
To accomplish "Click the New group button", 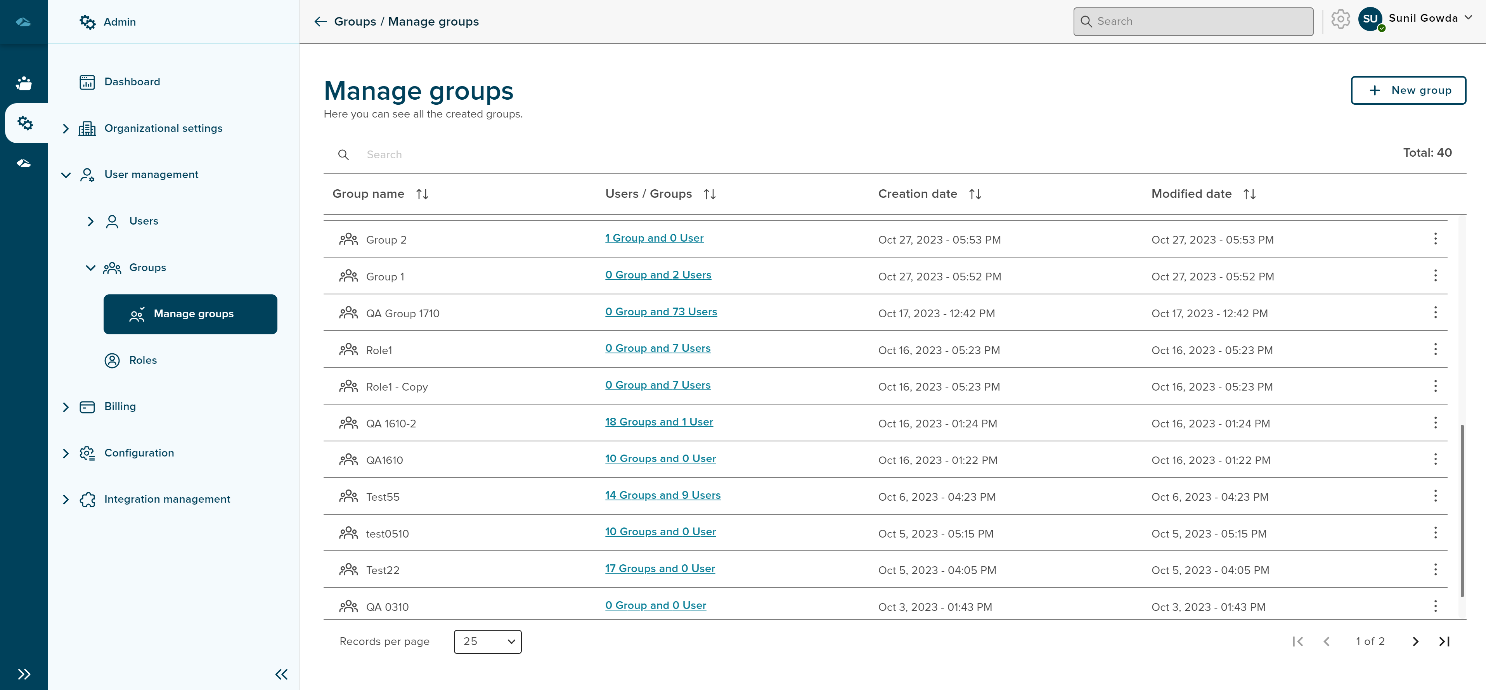I will (1408, 90).
